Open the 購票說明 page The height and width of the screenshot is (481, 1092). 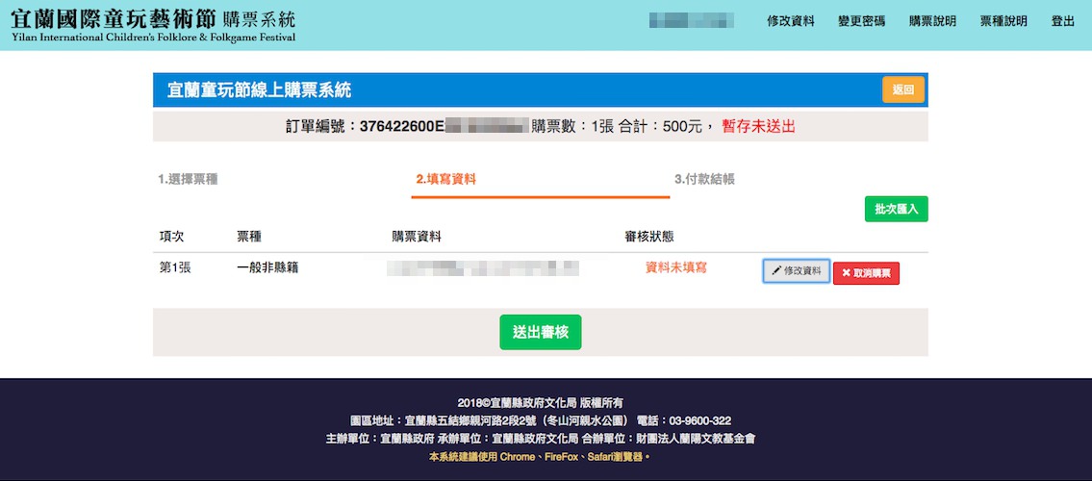tap(932, 21)
